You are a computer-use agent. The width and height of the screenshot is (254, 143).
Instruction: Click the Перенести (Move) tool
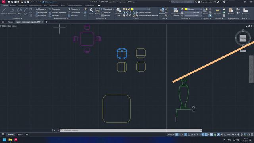click(x=41, y=9)
